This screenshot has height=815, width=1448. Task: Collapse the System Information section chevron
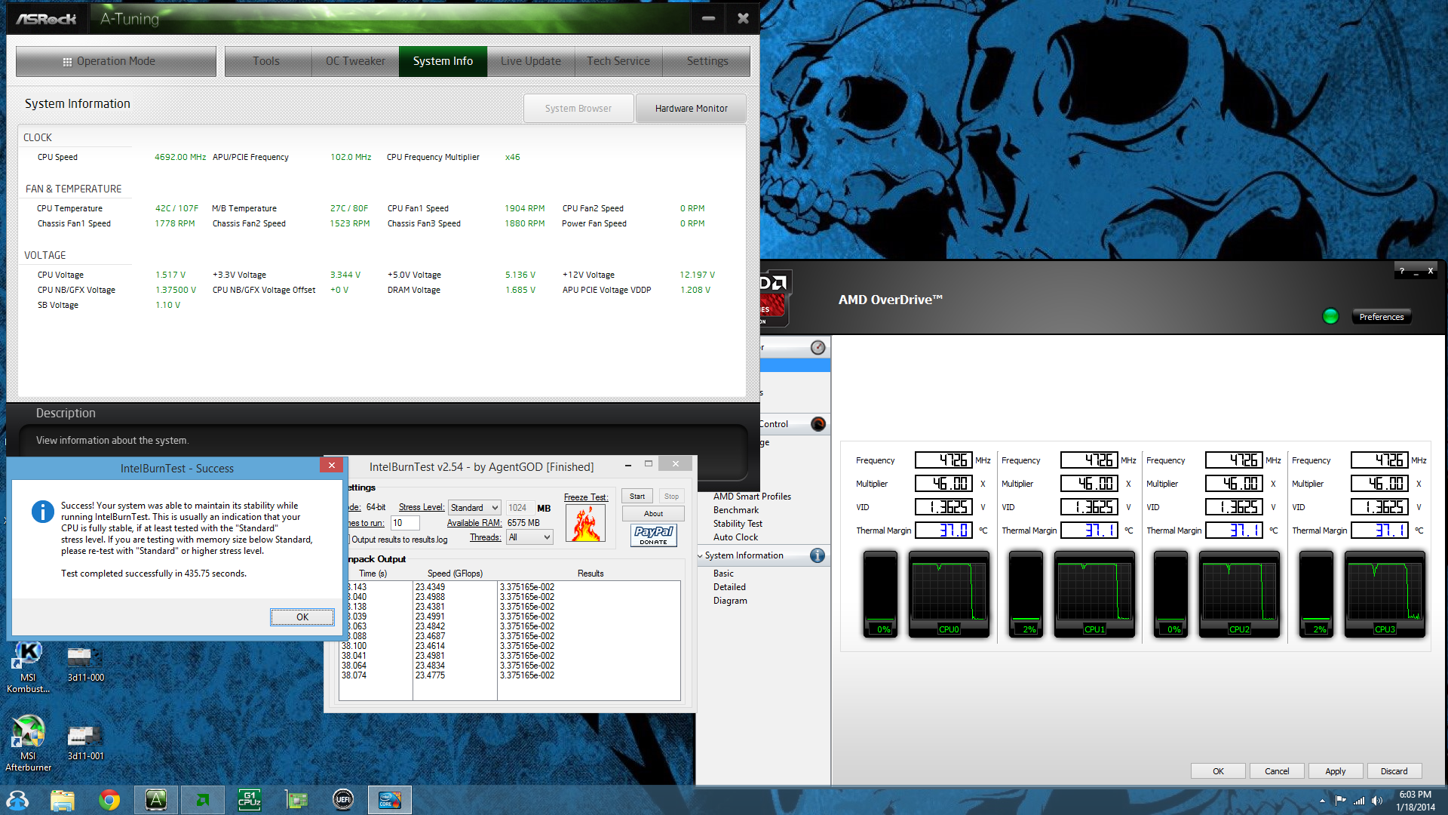pyautogui.click(x=700, y=555)
